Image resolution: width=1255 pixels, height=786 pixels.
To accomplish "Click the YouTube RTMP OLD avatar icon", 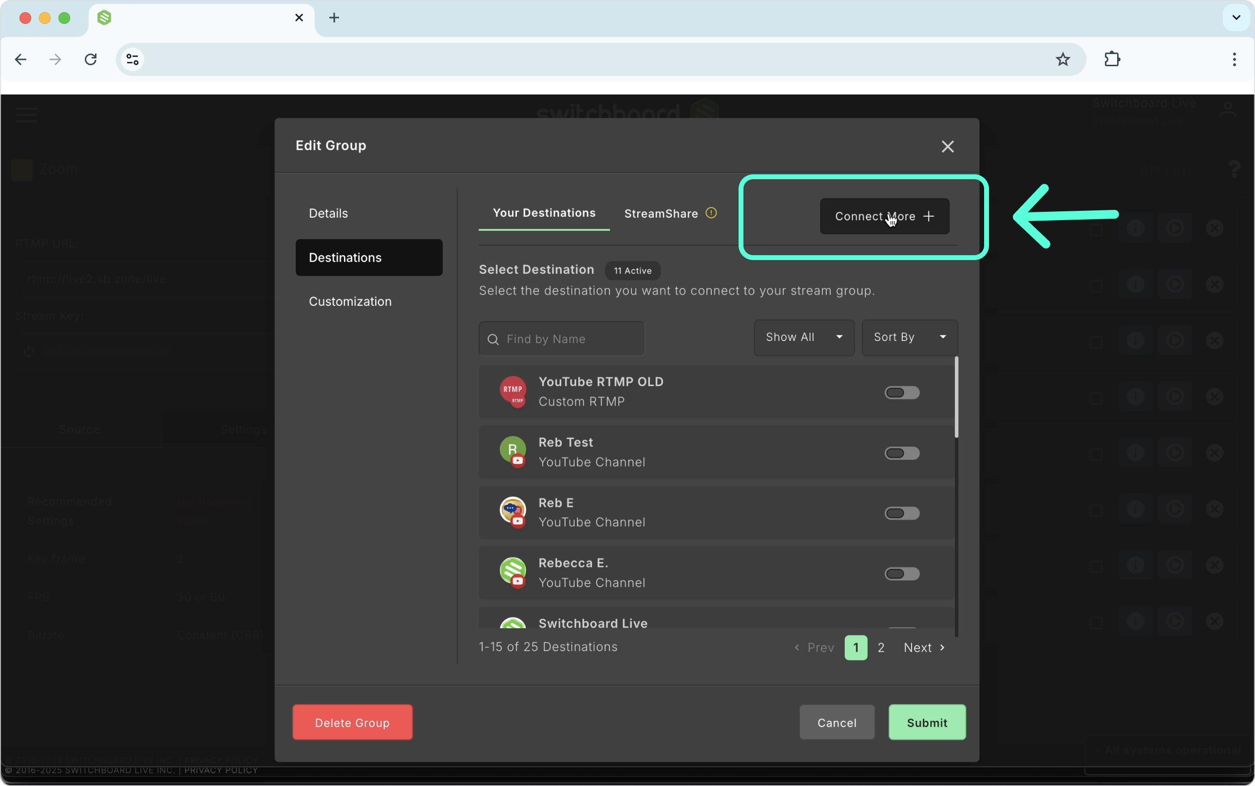I will point(513,391).
